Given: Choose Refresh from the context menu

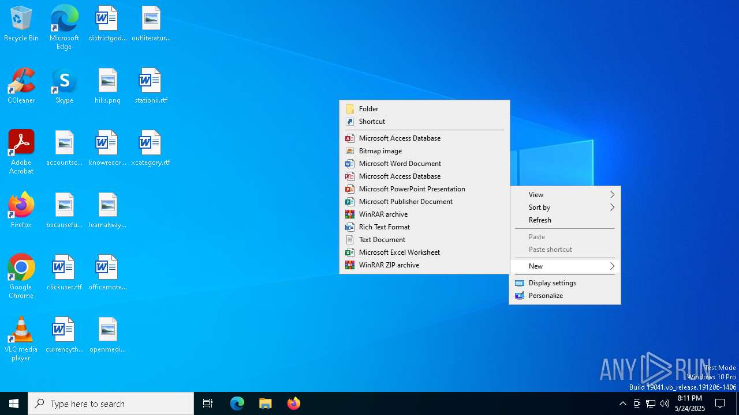Looking at the screenshot, I should click(x=565, y=220).
